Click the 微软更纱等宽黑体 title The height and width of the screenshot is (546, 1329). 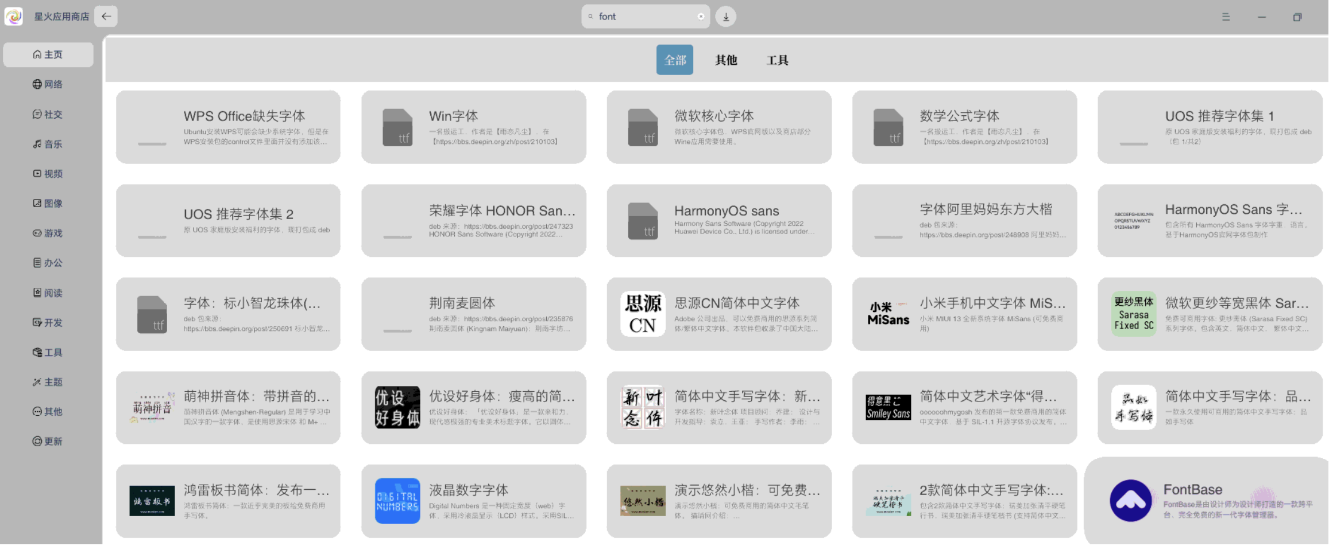[1238, 303]
